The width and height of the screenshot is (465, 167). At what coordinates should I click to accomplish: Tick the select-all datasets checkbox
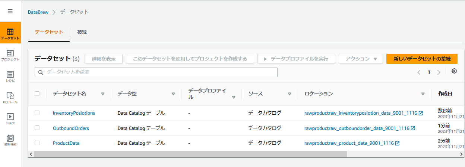pyautogui.click(x=37, y=94)
